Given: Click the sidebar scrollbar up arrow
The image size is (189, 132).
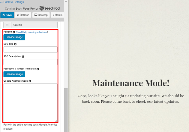Looking at the screenshot, I should [66, 1].
